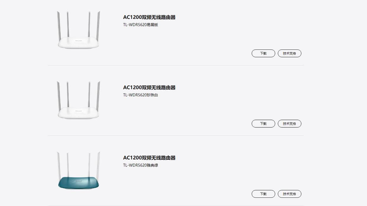
Task: Click 下载 for TL-WDR5620珍珠白
Action: (263, 124)
